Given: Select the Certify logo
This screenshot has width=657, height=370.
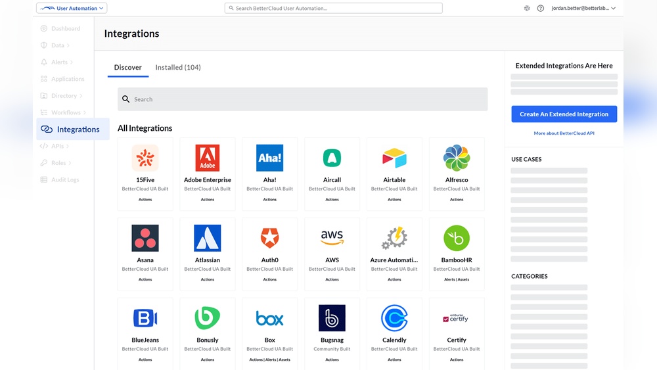Looking at the screenshot, I should point(455,318).
